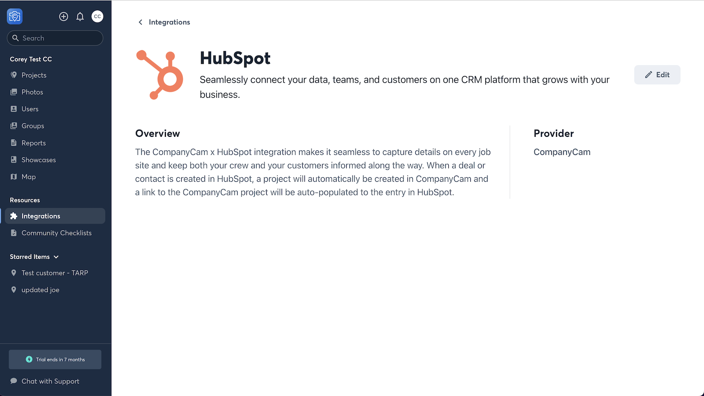Screen dimensions: 704x396
Task: Open Community Checklists
Action: pos(56,233)
